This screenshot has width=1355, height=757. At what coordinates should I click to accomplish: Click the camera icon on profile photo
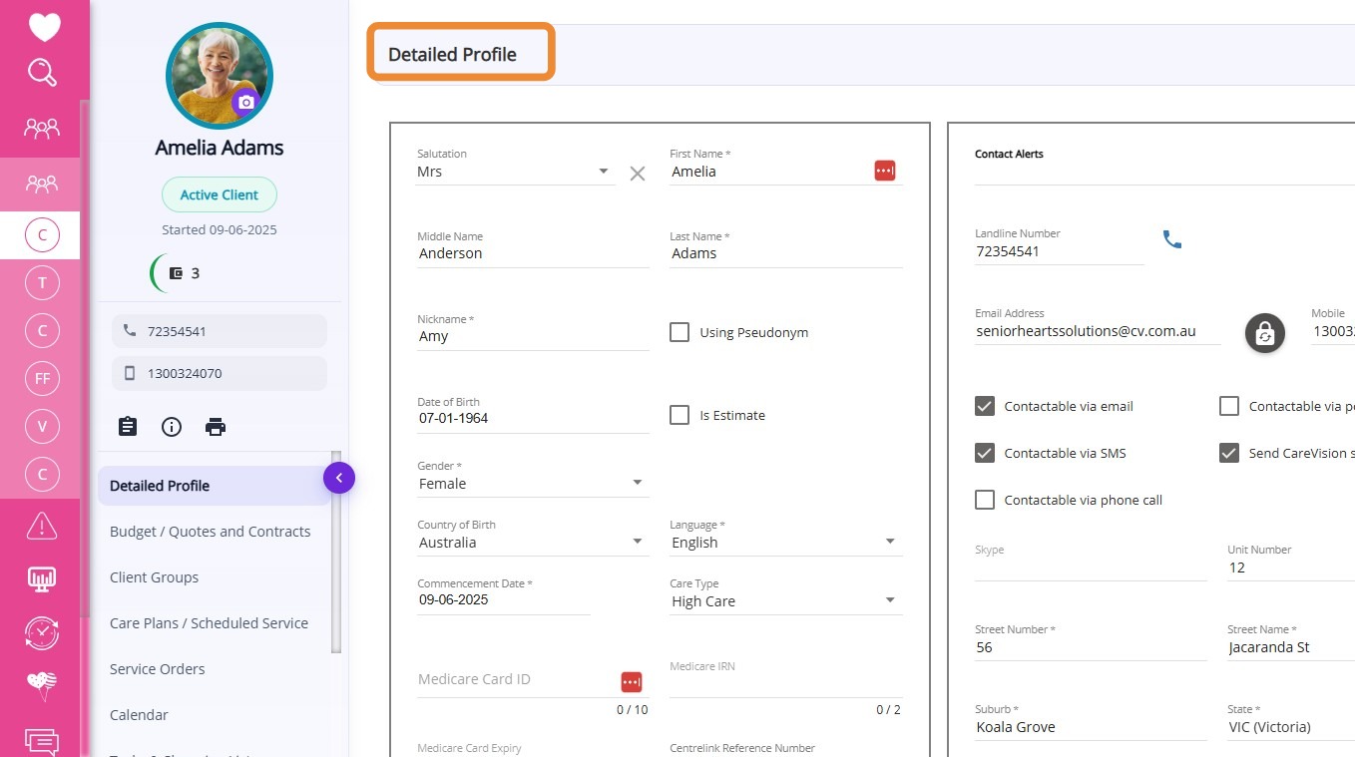click(x=245, y=102)
